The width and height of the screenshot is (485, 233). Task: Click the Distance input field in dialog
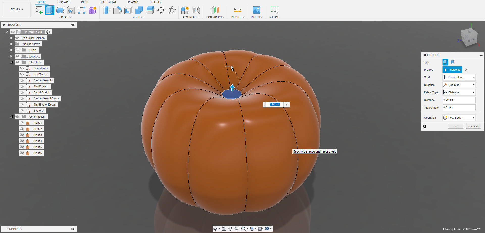pyautogui.click(x=459, y=100)
